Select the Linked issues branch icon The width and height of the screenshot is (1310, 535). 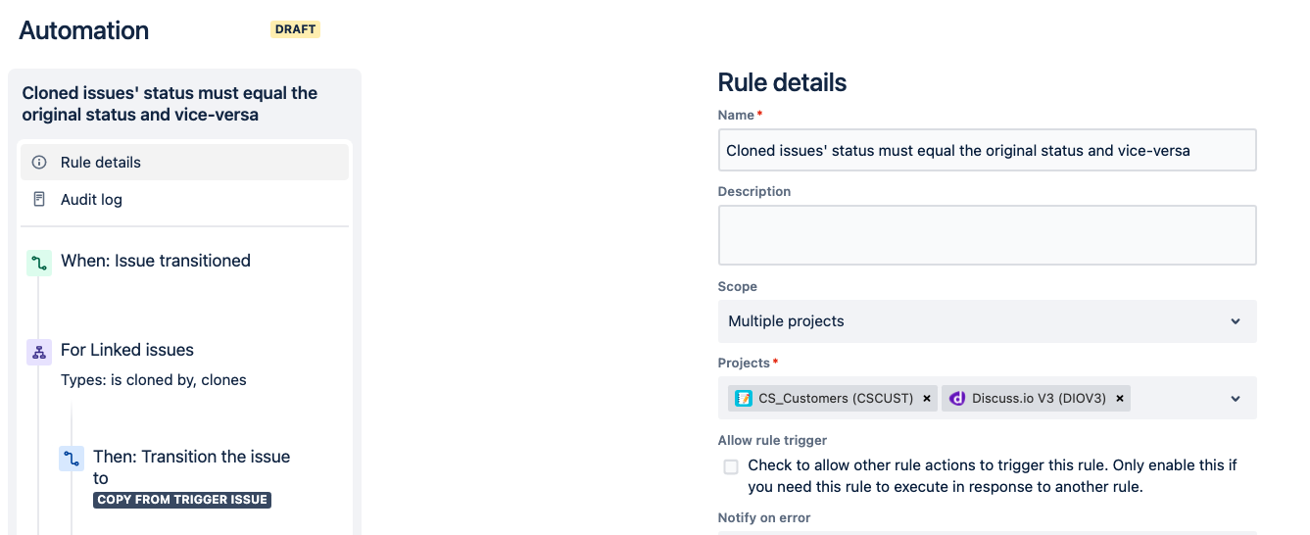pyautogui.click(x=39, y=351)
